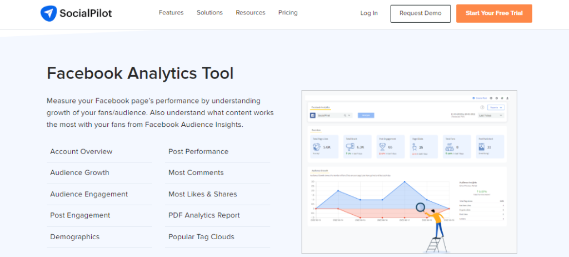Select the Most Likes & Shares feature
The image size is (569, 257).
pyautogui.click(x=202, y=194)
